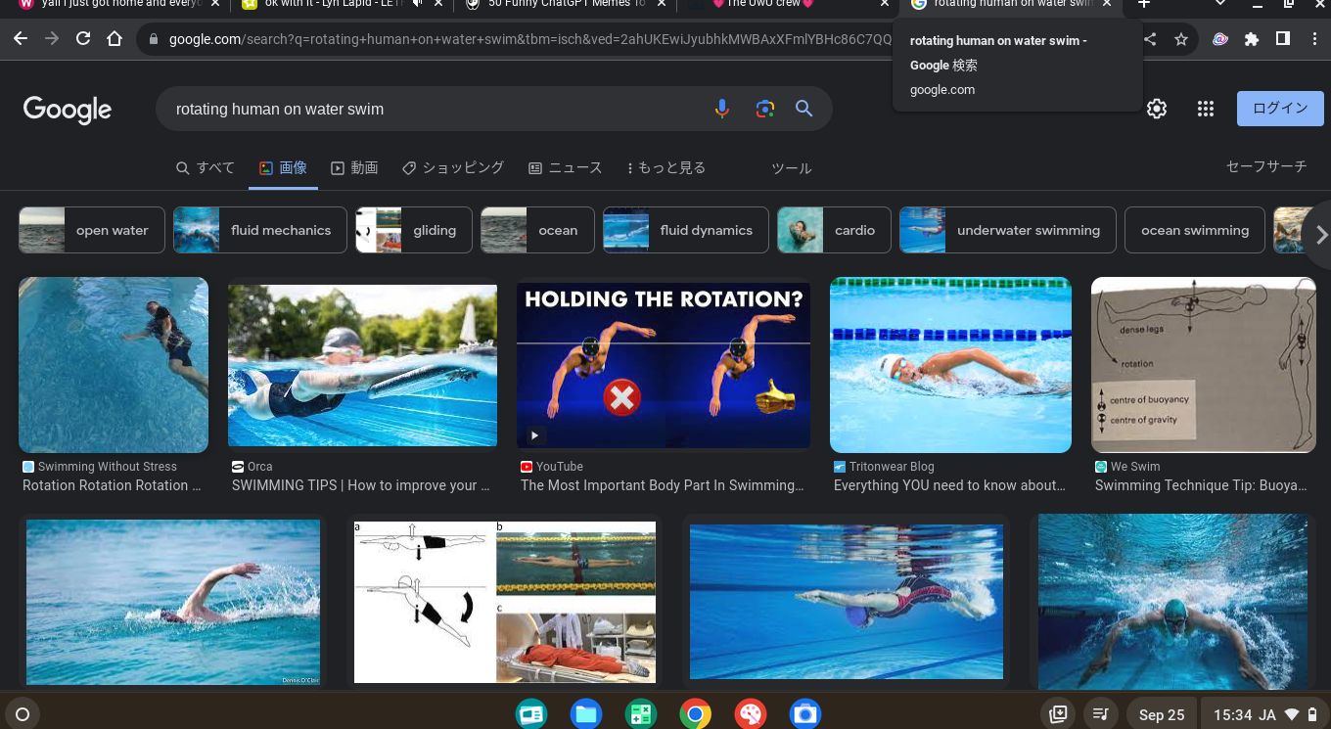Click the search text field
This screenshot has width=1331, height=729.
click(431, 109)
